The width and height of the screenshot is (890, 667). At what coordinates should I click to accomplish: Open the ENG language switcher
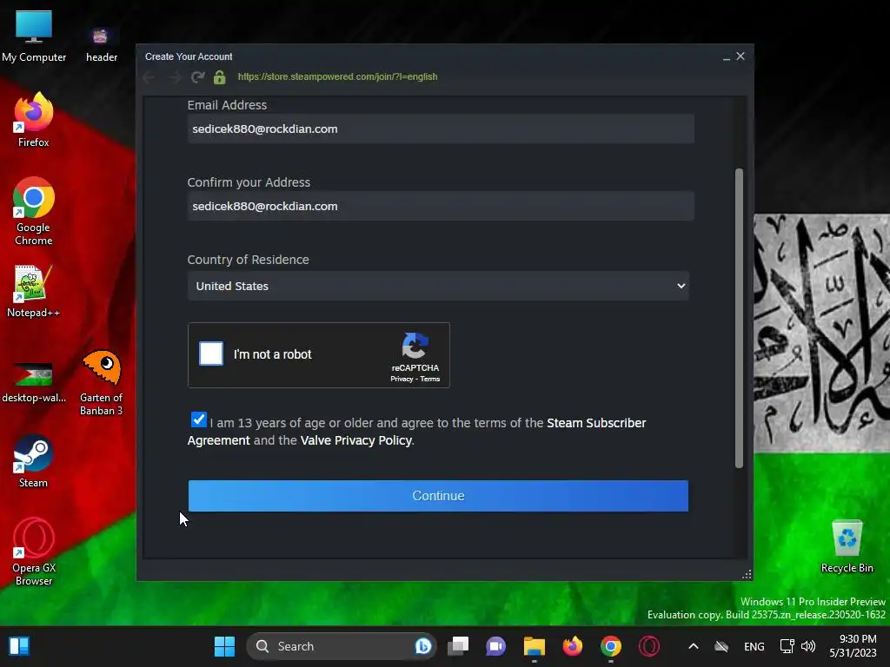click(x=754, y=646)
